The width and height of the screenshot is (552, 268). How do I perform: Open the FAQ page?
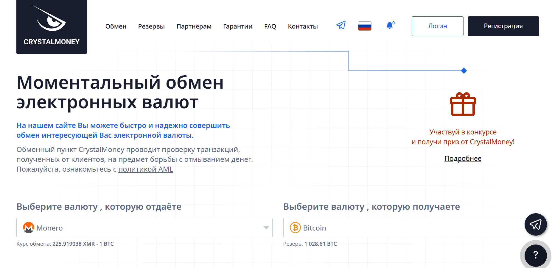(x=270, y=26)
